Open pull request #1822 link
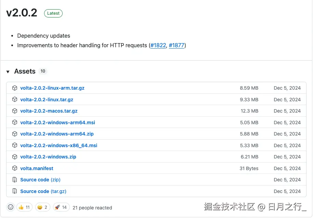This screenshot has width=313, height=218. click(x=158, y=45)
